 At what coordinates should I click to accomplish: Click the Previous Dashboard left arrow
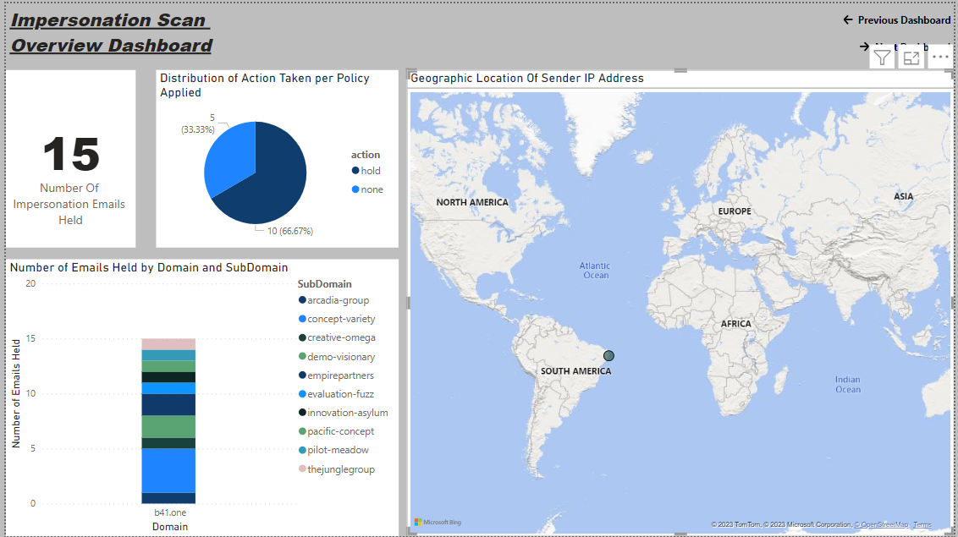(x=847, y=19)
